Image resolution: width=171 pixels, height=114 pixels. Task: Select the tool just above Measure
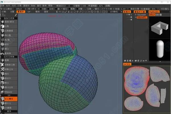click(x=9, y=87)
